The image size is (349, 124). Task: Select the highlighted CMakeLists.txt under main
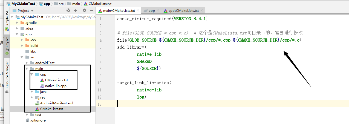[x=51, y=109]
